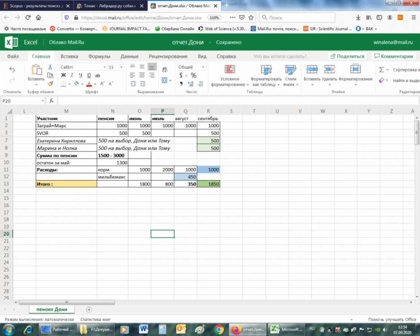
Task: Switch to the Вставка ribbon tab
Action: click(x=69, y=56)
